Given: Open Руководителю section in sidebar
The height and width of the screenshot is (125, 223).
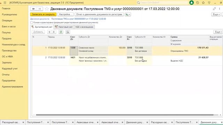Looking at the screenshot, I should pos(9,15).
